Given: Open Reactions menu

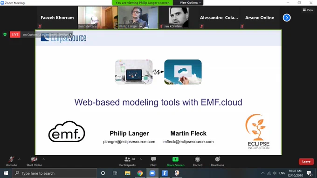Looking at the screenshot, I should 217,161.
